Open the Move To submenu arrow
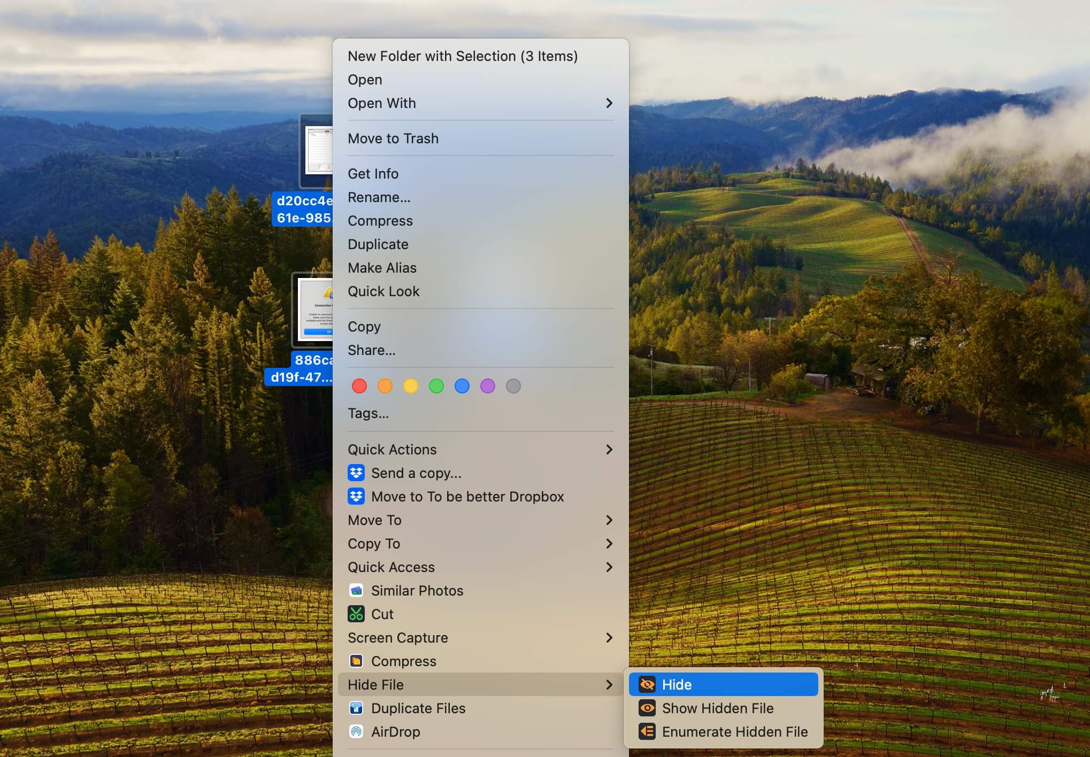 [609, 520]
